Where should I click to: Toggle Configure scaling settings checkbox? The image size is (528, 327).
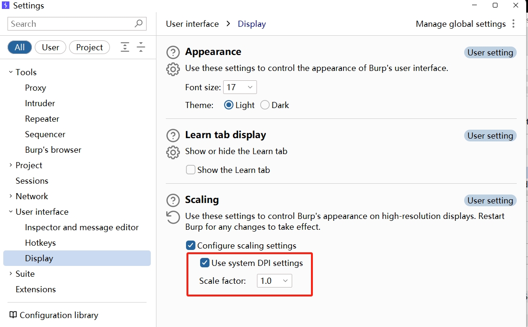pyautogui.click(x=191, y=245)
